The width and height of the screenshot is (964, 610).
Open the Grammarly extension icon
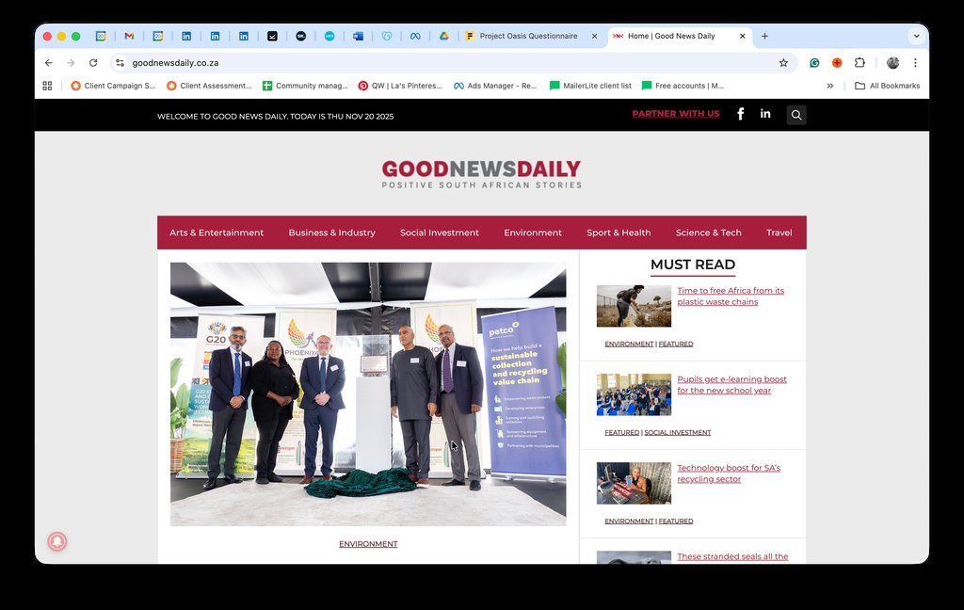coord(814,63)
